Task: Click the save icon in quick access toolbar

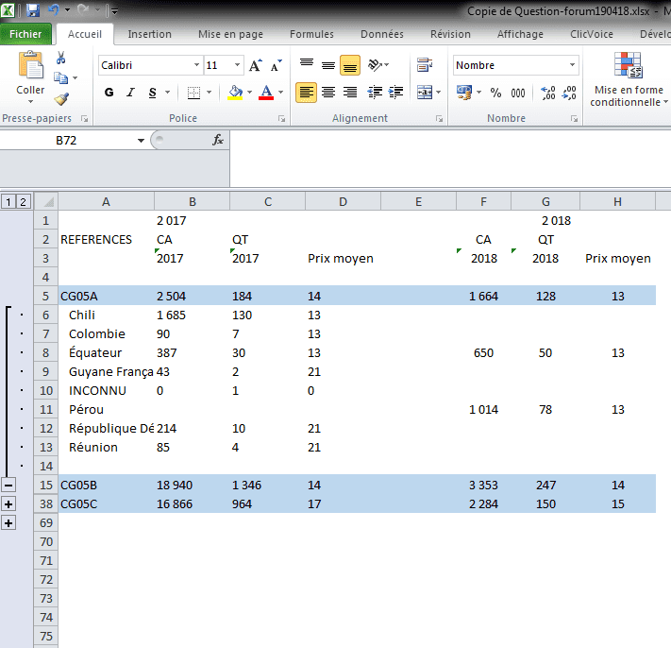Action: point(33,11)
